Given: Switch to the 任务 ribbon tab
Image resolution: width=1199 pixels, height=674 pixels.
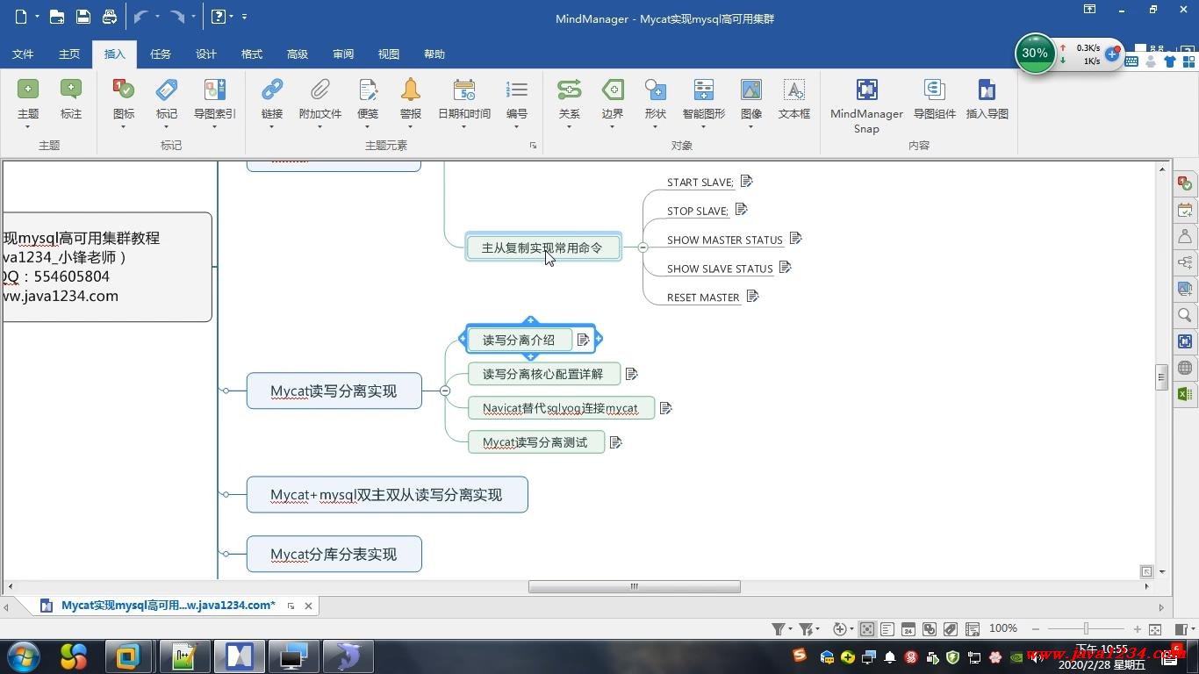Looking at the screenshot, I should [x=161, y=54].
